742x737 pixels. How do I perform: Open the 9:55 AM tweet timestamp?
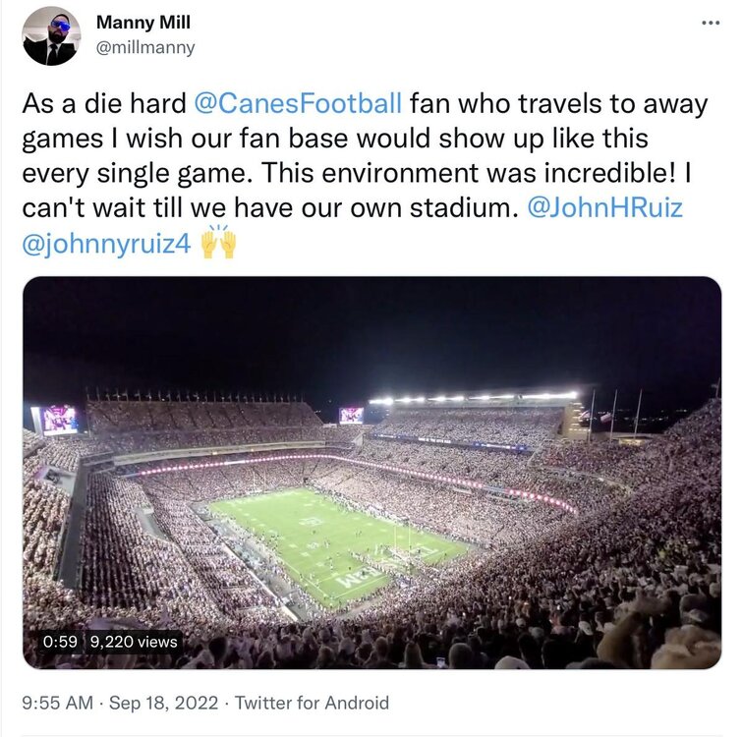tap(57, 703)
